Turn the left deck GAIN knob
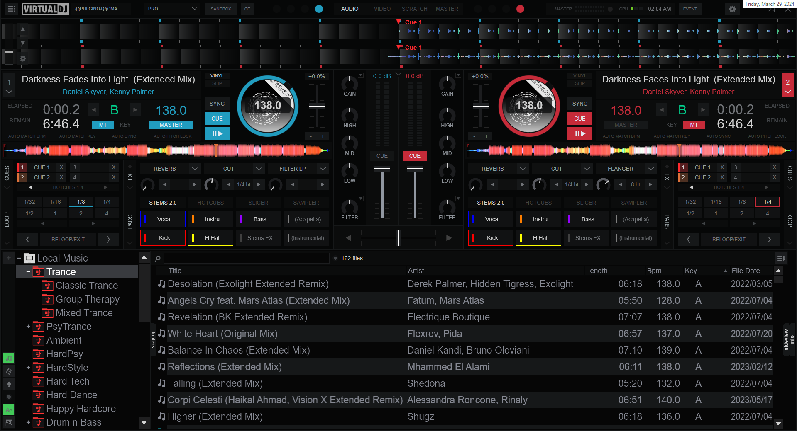This screenshot has height=431, width=797. pyautogui.click(x=350, y=83)
